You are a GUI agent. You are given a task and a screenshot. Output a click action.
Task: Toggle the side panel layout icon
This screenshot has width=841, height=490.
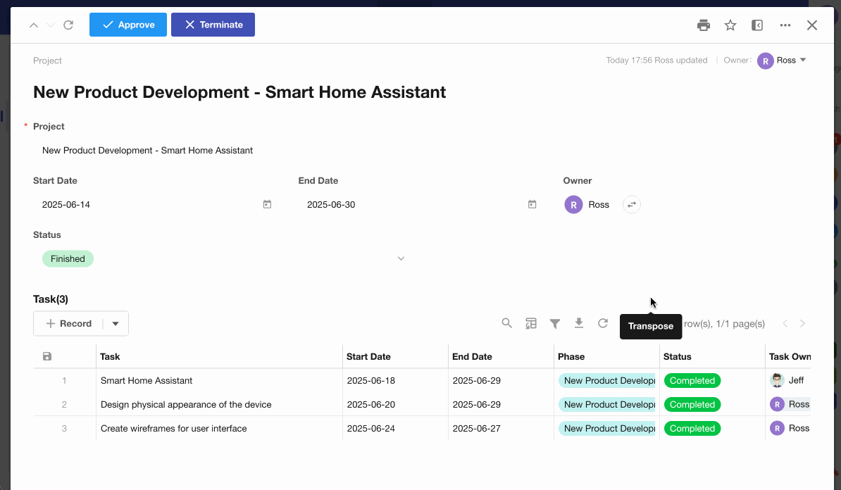tap(757, 25)
